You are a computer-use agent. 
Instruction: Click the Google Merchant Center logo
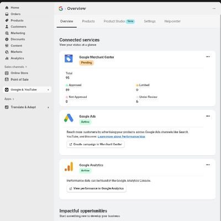coord(69,59)
